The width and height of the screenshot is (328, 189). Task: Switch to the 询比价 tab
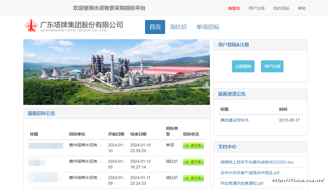tap(178, 27)
